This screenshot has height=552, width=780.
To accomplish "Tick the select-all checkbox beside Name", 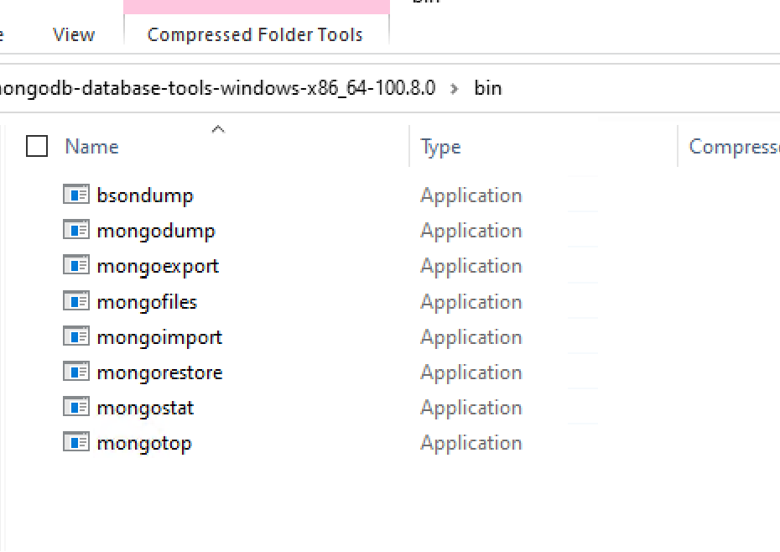I will (x=37, y=147).
